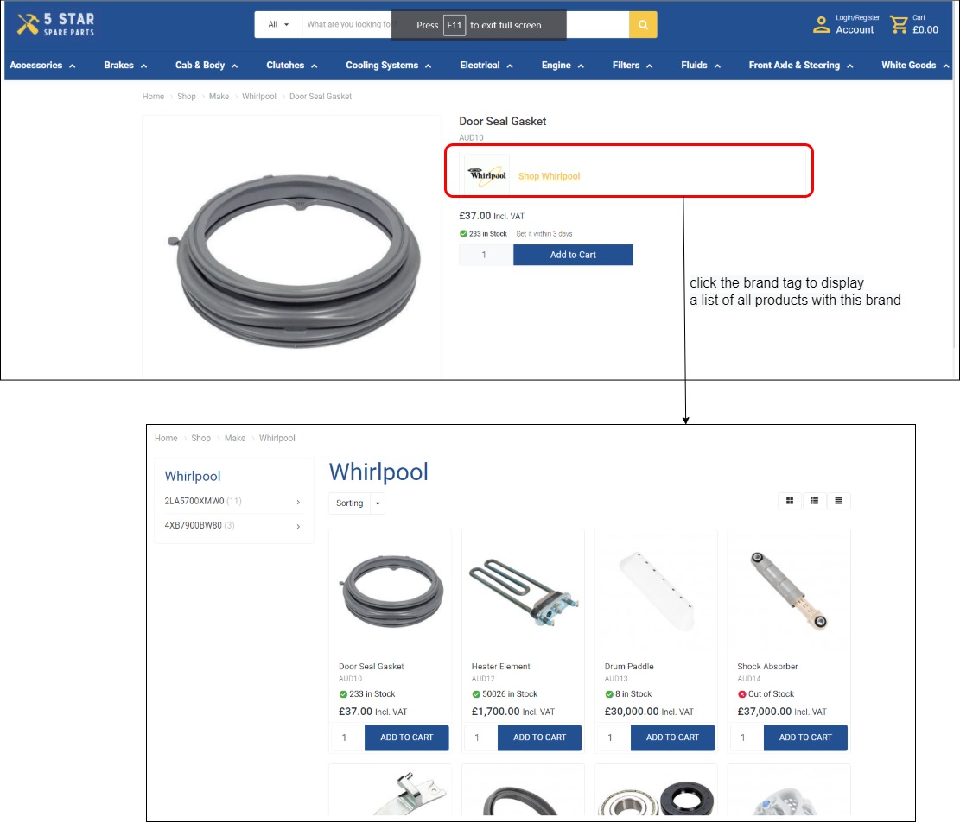Screen dimensions: 960x823
Task: Click the Account user profile icon
Action: pyautogui.click(x=821, y=25)
